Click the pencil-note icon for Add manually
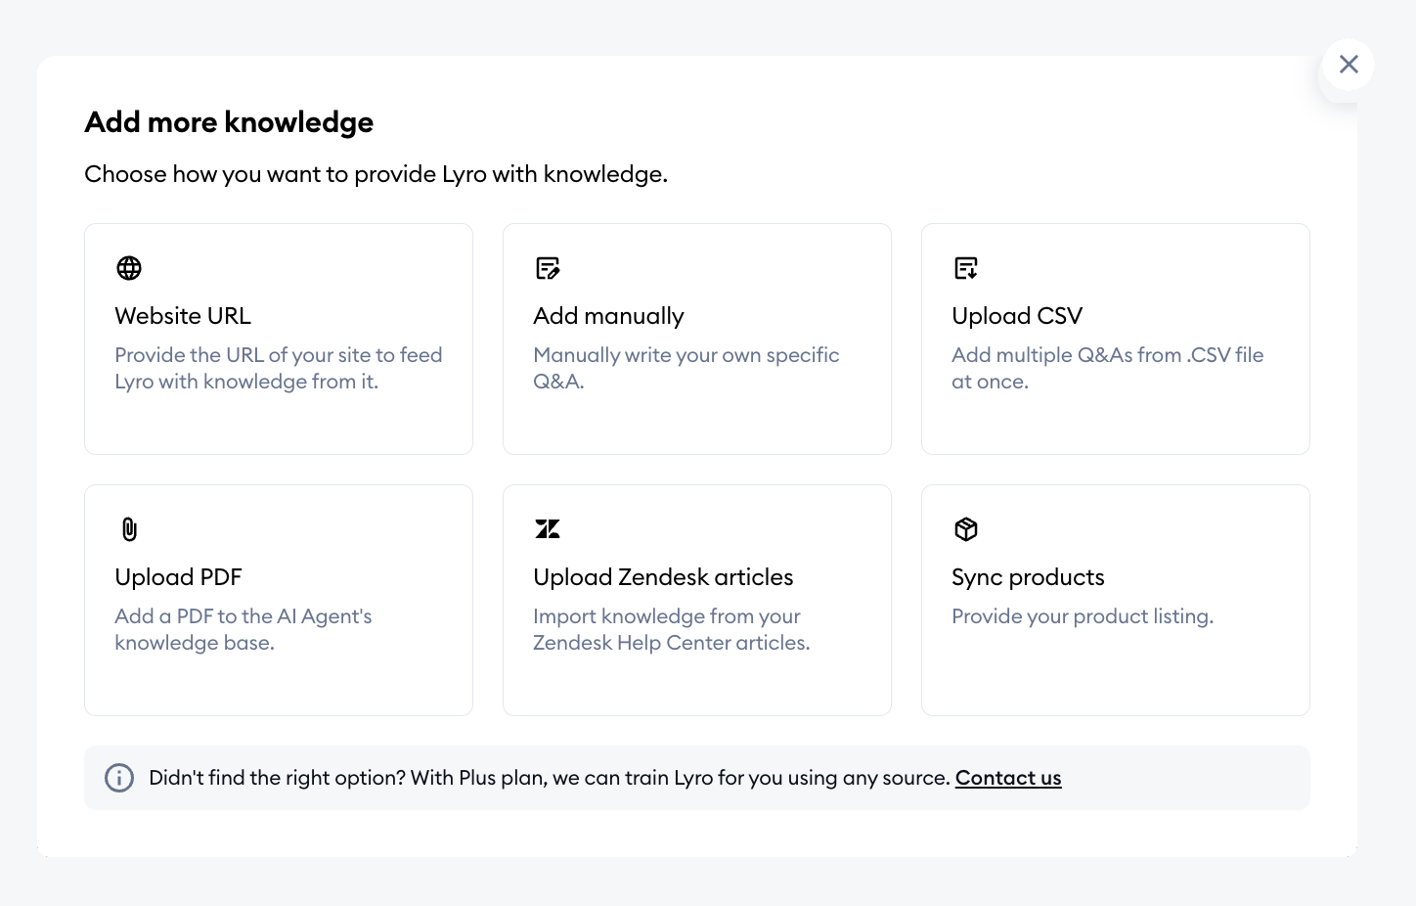 tap(548, 268)
